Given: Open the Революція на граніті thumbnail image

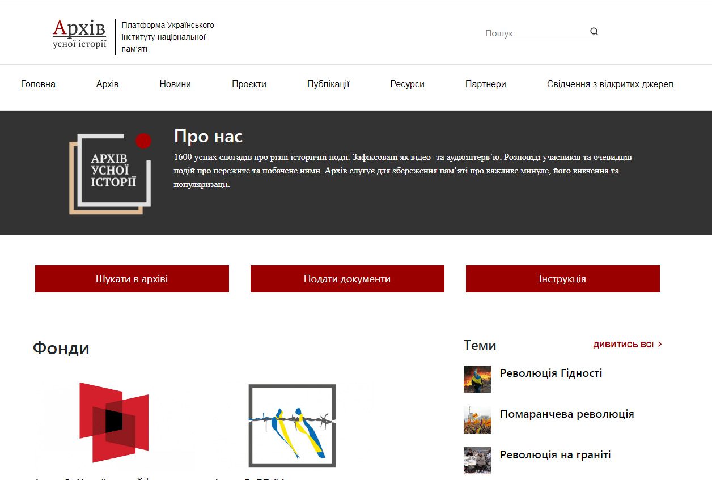Looking at the screenshot, I should 477,460.
